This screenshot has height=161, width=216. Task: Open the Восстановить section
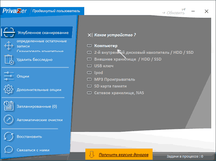[x=29, y=136]
